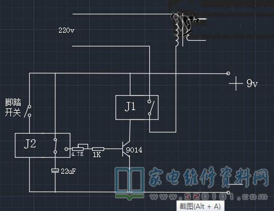Click the 脚踏开关 text label
The image size is (274, 211).
click(x=13, y=107)
